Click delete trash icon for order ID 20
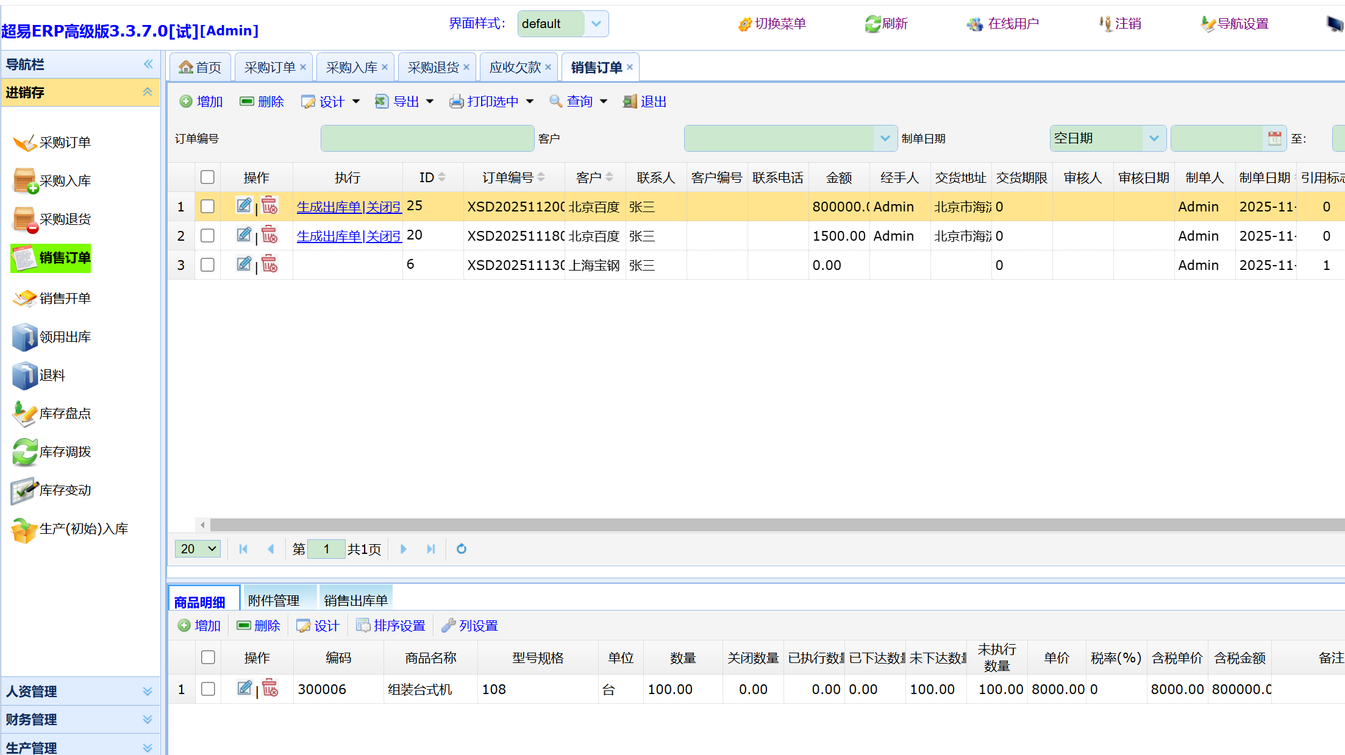 [269, 235]
